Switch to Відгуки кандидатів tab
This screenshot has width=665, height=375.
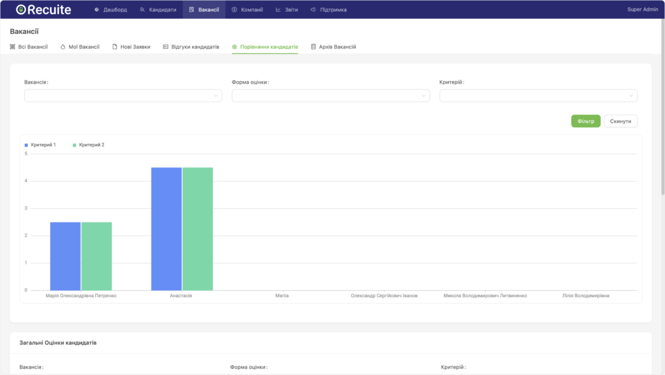191,47
